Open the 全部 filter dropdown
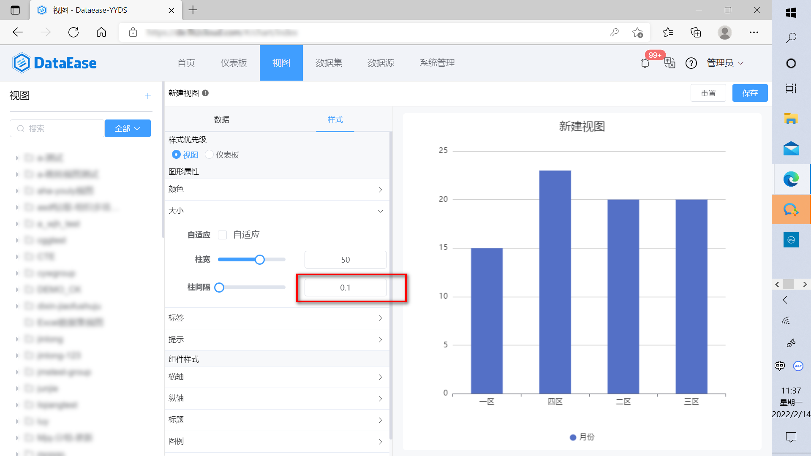 [128, 128]
